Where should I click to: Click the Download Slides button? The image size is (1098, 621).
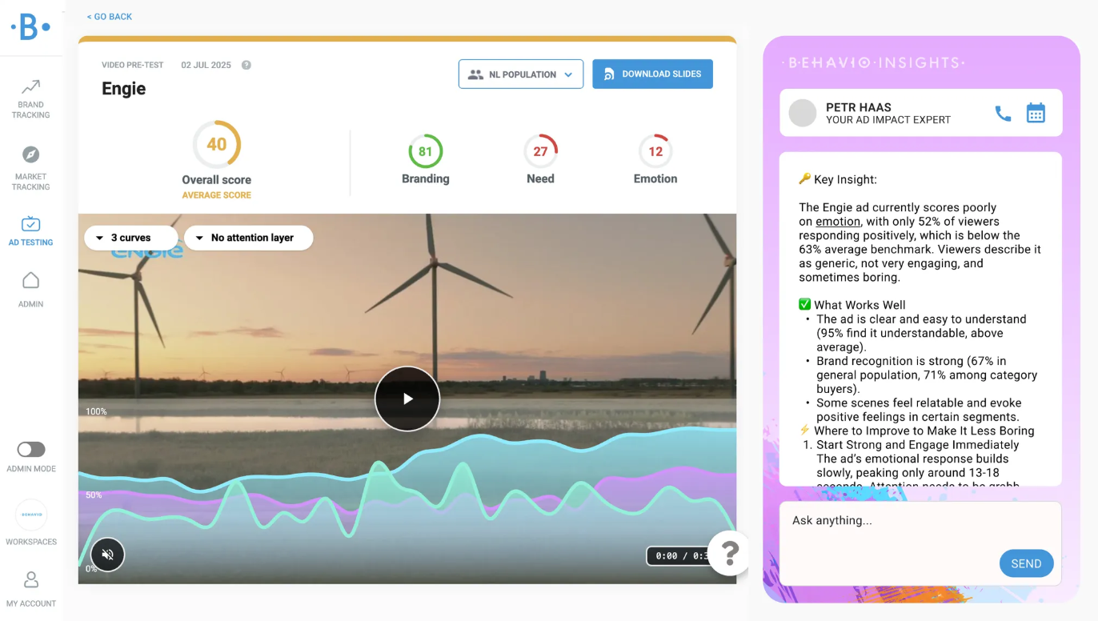coord(652,74)
